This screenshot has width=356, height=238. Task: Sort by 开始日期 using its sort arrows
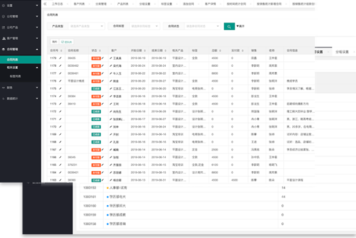(x=145, y=50)
